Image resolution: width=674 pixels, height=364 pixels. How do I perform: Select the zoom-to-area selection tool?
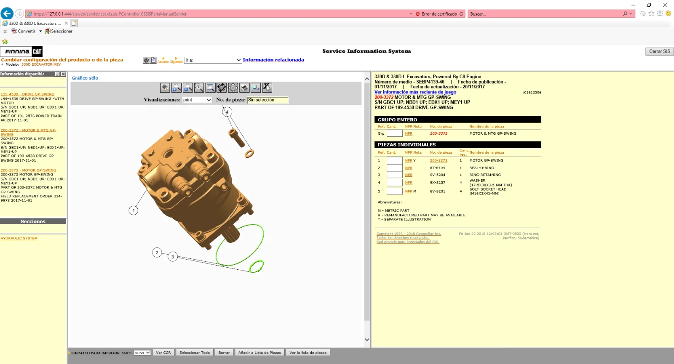199,88
